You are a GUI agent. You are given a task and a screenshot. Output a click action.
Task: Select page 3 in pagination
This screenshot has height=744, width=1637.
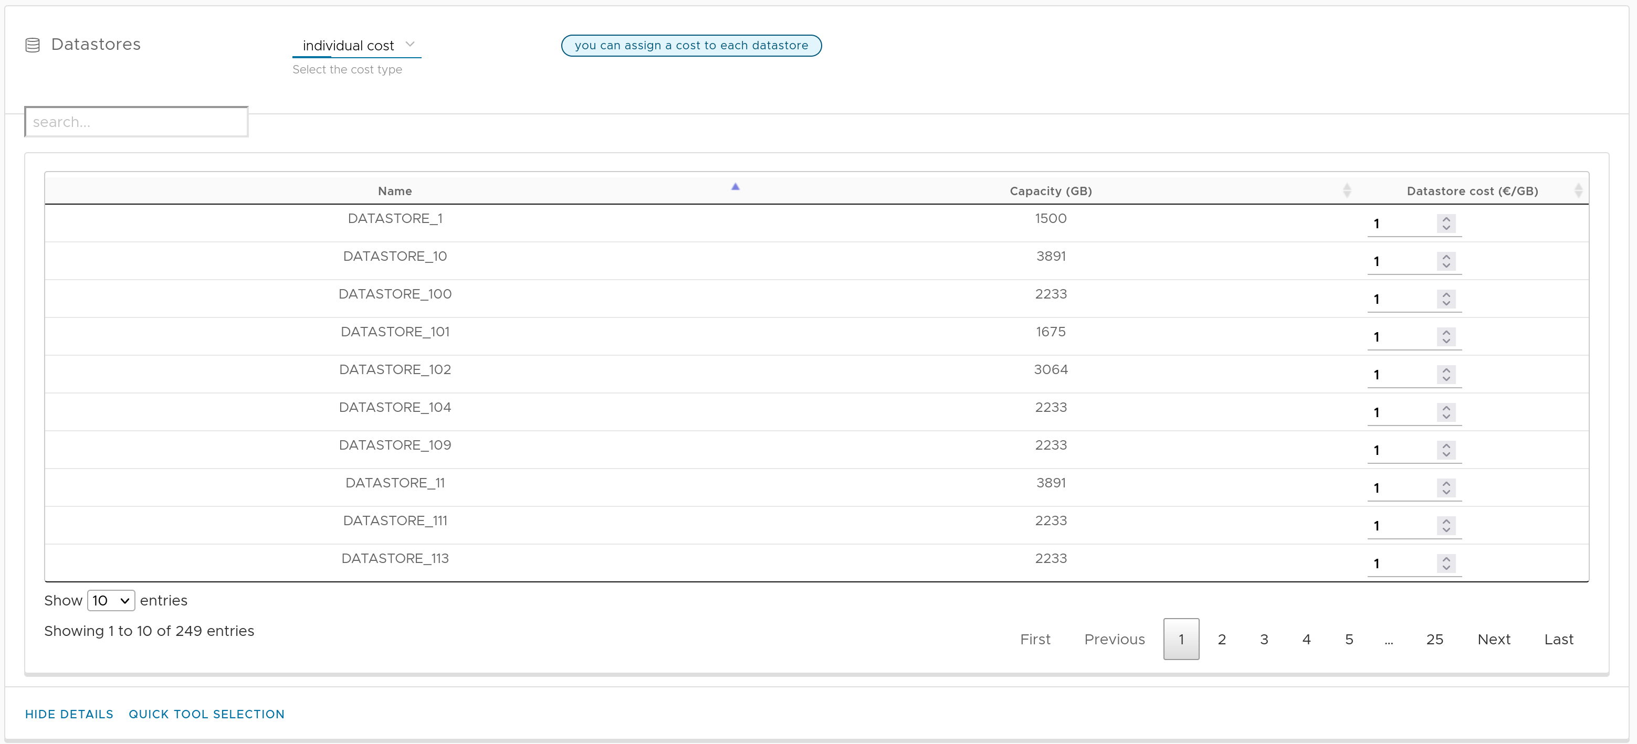click(x=1264, y=639)
